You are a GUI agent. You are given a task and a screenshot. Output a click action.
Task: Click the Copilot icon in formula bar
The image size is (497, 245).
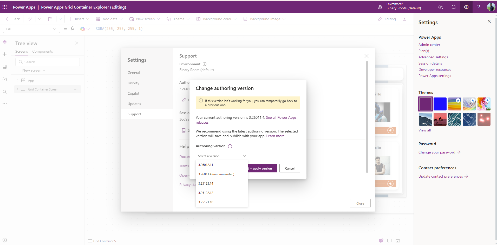coord(83,29)
